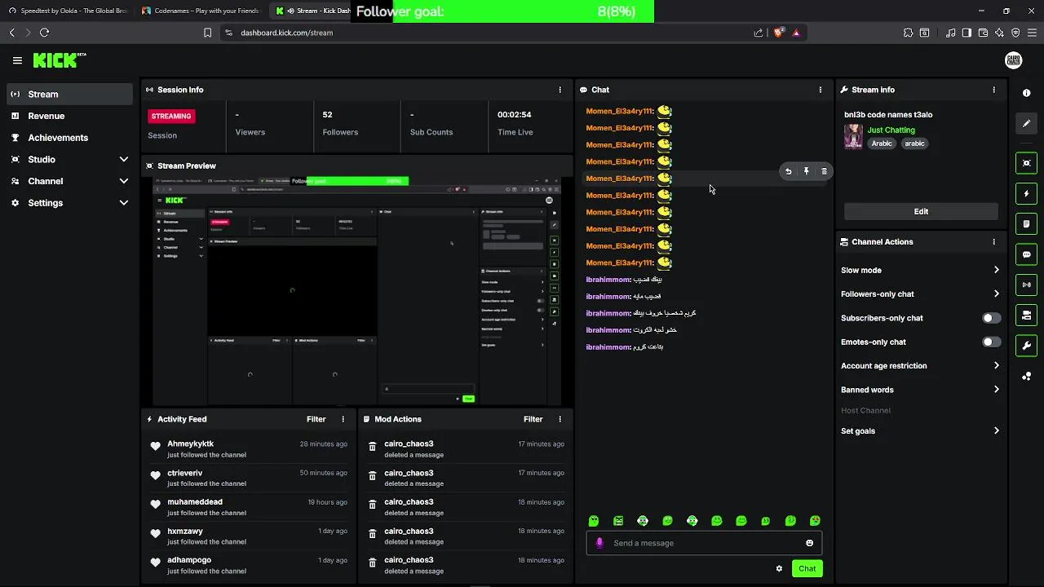Screen dimensions: 1044x587
Task: Toggle the Emotes-only chat switch
Action: [991, 342]
